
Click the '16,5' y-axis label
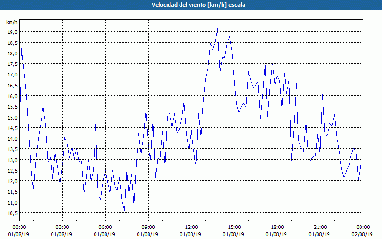(13, 86)
